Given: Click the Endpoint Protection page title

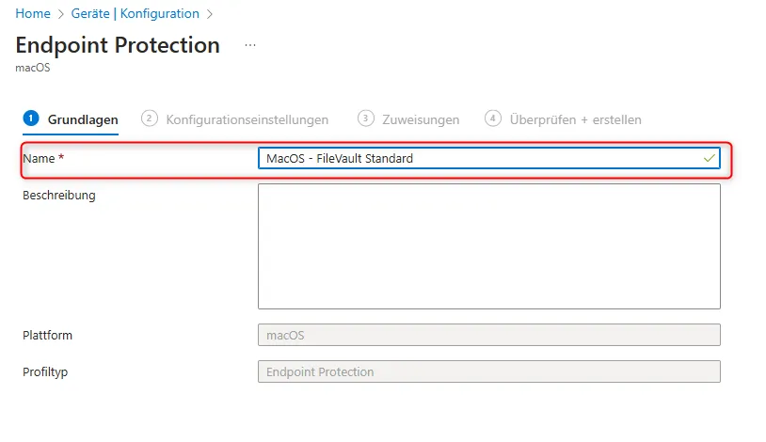Looking at the screenshot, I should [x=118, y=45].
